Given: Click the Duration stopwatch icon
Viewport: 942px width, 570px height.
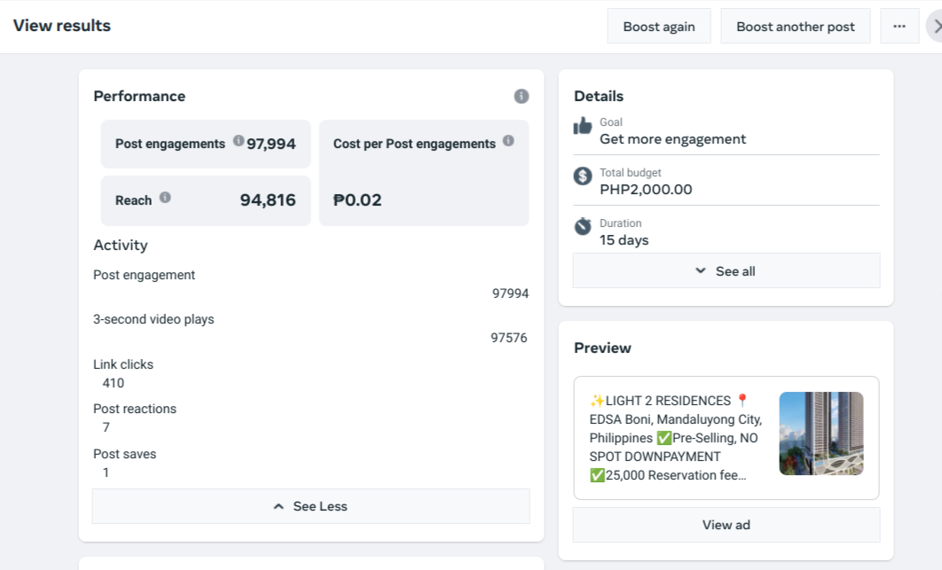Looking at the screenshot, I should (x=583, y=226).
